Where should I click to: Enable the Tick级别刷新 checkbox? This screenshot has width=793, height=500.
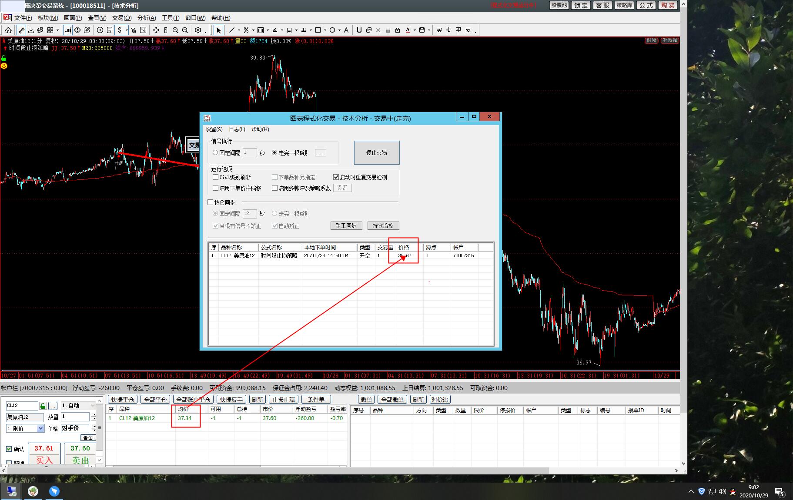[x=215, y=177]
